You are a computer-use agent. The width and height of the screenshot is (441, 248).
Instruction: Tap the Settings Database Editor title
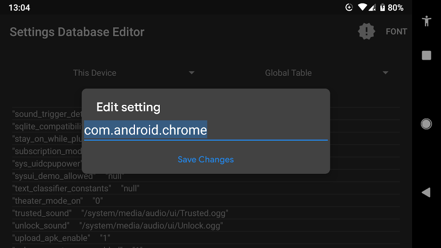pyautogui.click(x=77, y=32)
